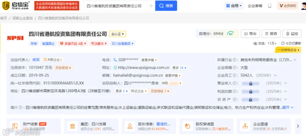Click the 省属国企 tag

tap(48, 44)
